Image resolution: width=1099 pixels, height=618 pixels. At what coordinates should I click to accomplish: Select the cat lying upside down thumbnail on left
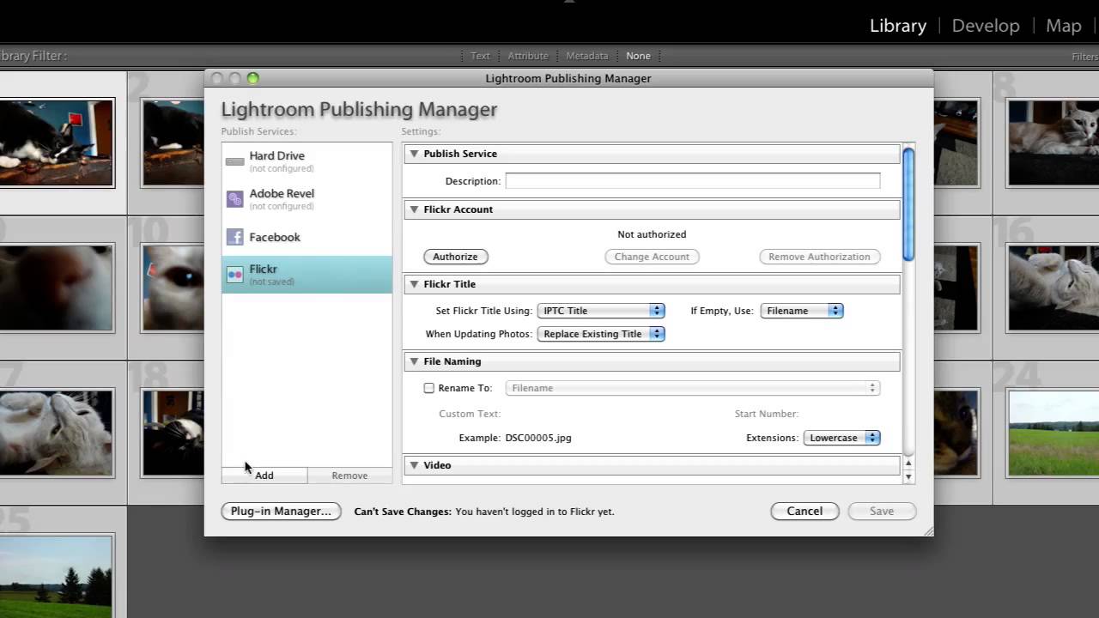[x=57, y=433]
